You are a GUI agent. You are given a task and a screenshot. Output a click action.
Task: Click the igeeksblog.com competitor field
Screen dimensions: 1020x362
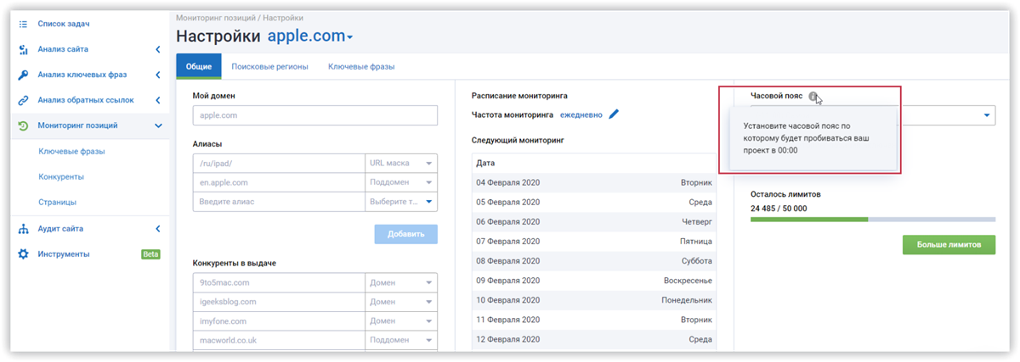point(279,302)
